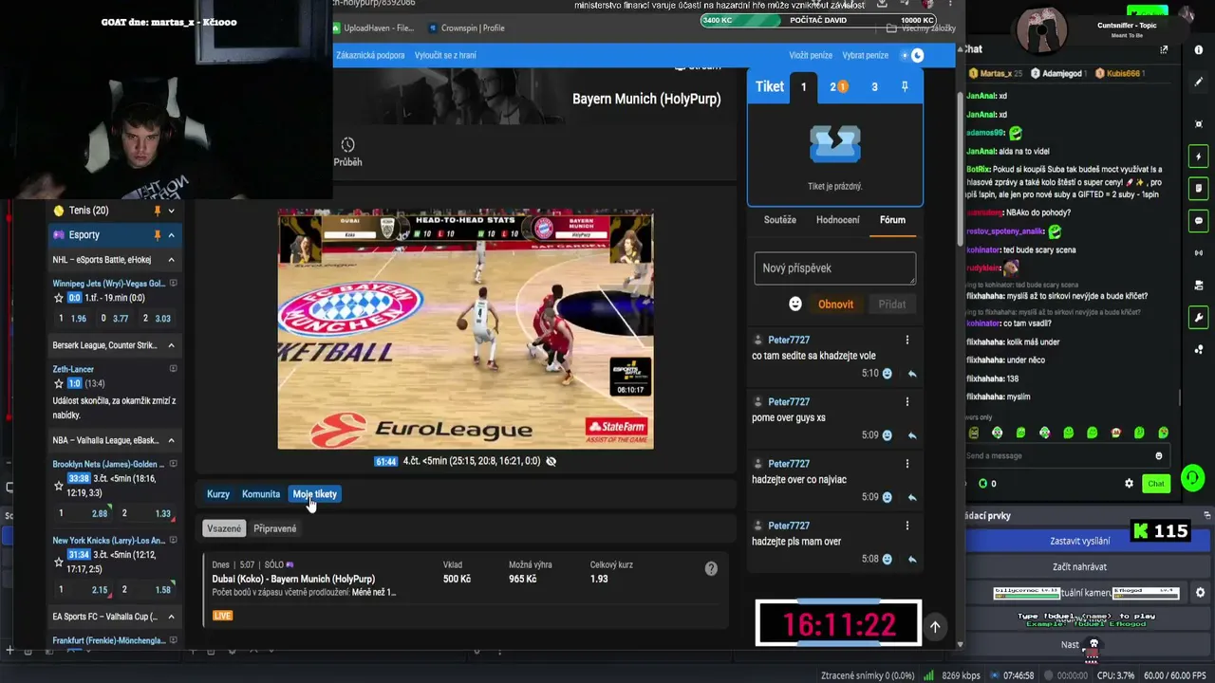Favorite the New York Knicks match star
Viewport: 1215px width, 683px height.
(x=59, y=562)
